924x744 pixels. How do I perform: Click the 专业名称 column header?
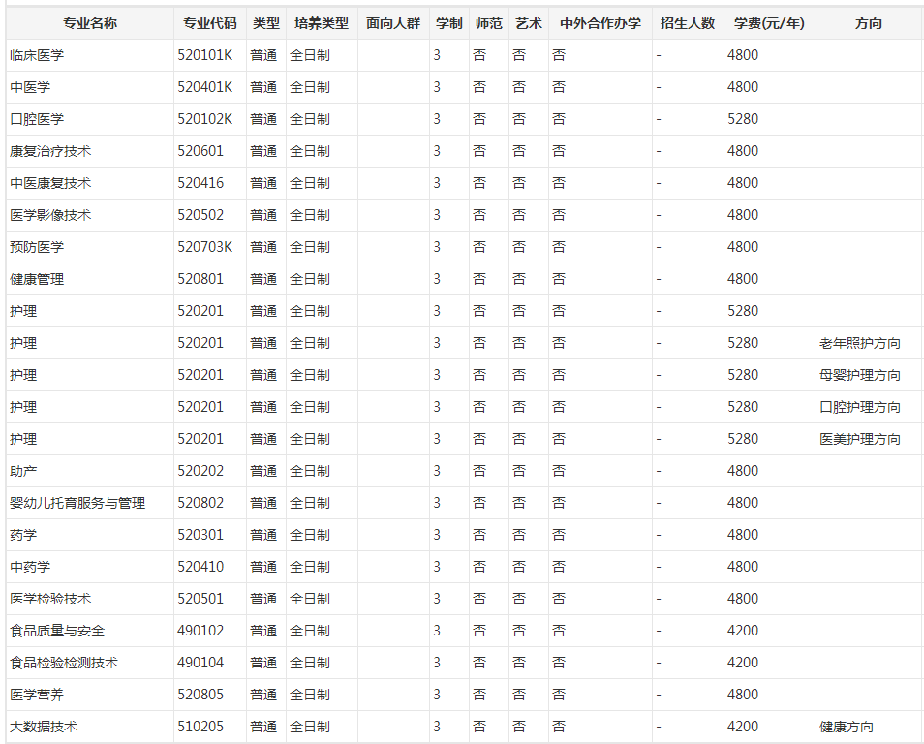coord(90,23)
